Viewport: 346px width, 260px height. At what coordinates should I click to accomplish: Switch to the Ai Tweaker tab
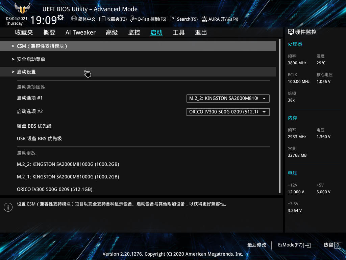pos(80,32)
